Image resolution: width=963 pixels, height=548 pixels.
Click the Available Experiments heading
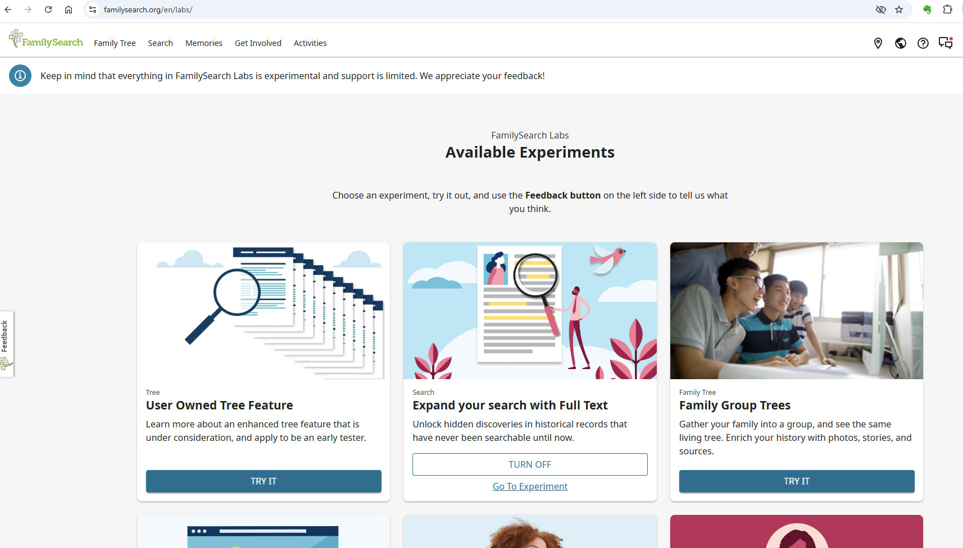[x=530, y=153]
